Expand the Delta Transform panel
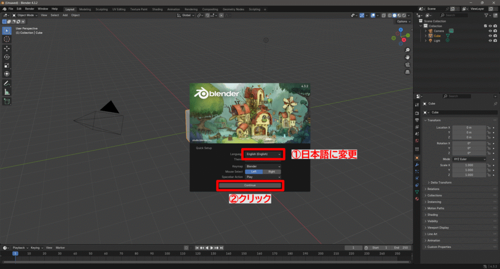Viewport: 500px width, 269px height. (x=441, y=183)
